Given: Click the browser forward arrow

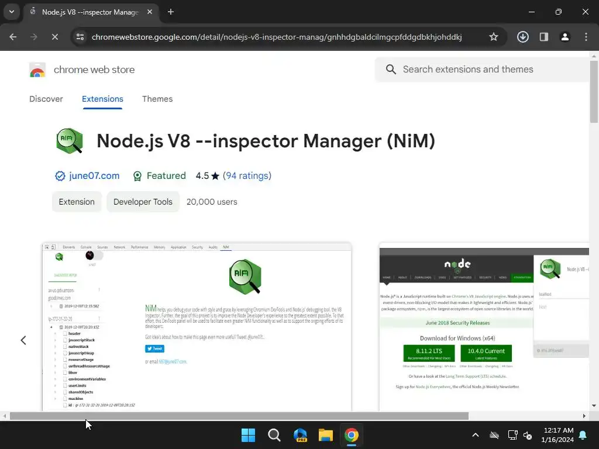Looking at the screenshot, I should pos(34,37).
